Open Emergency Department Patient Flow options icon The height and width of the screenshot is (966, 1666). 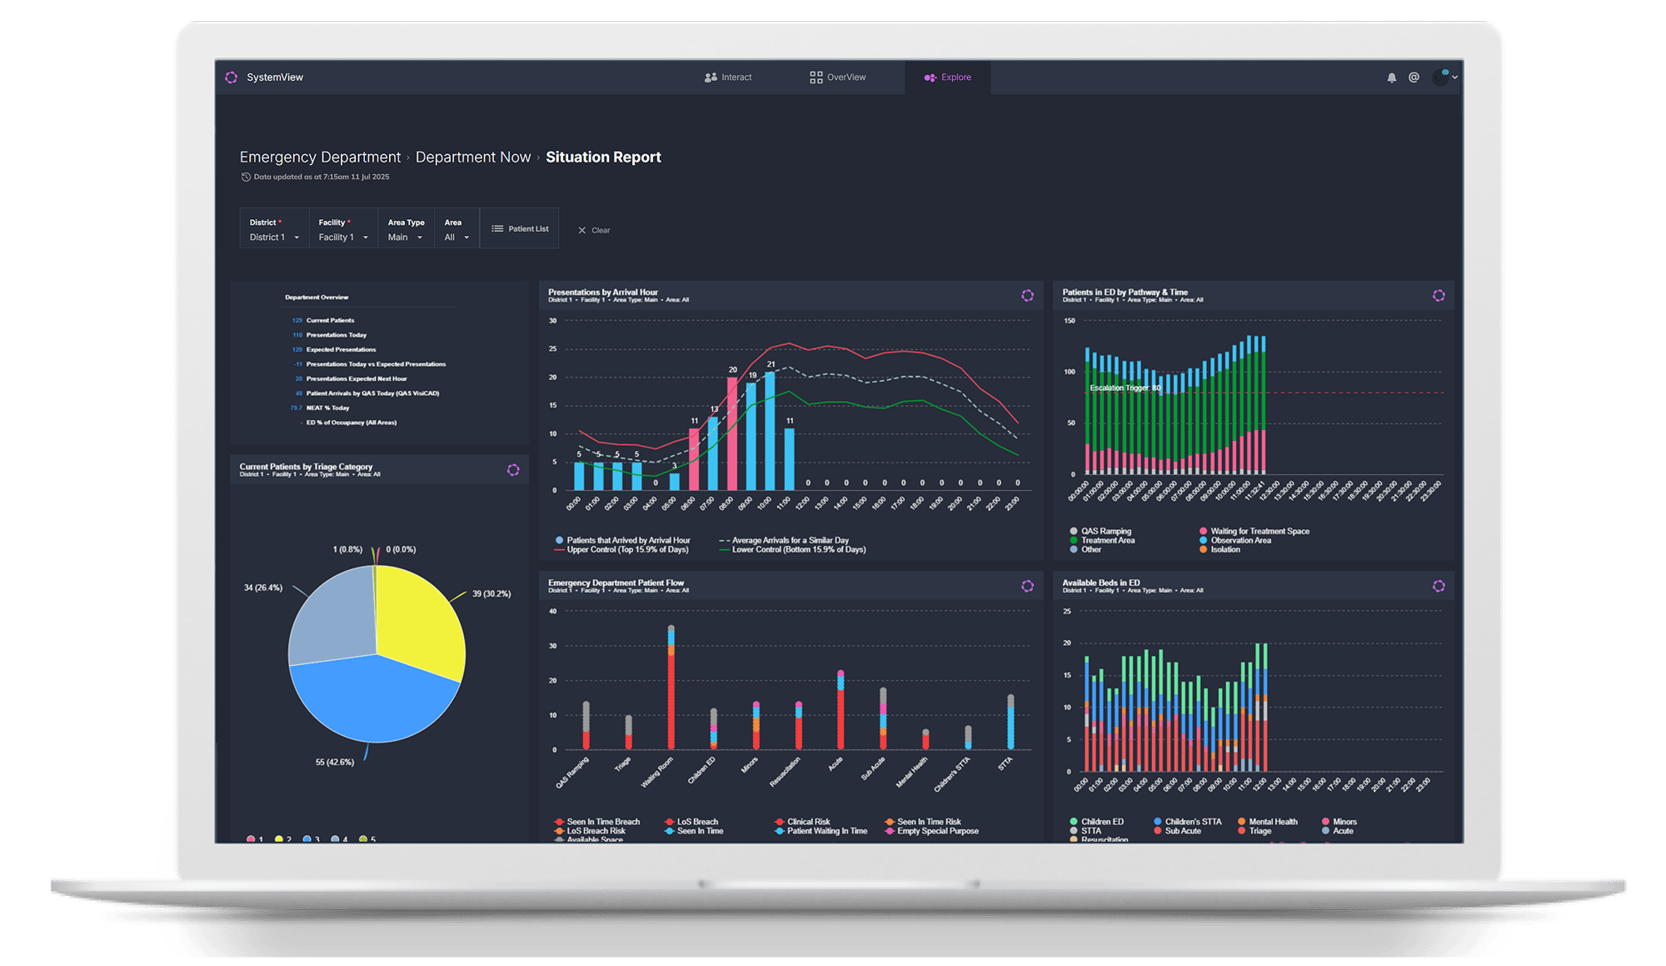click(x=1027, y=587)
